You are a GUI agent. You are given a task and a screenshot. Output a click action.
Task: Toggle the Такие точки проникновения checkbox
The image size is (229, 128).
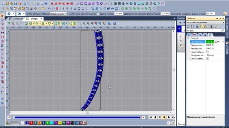tap(98, 14)
